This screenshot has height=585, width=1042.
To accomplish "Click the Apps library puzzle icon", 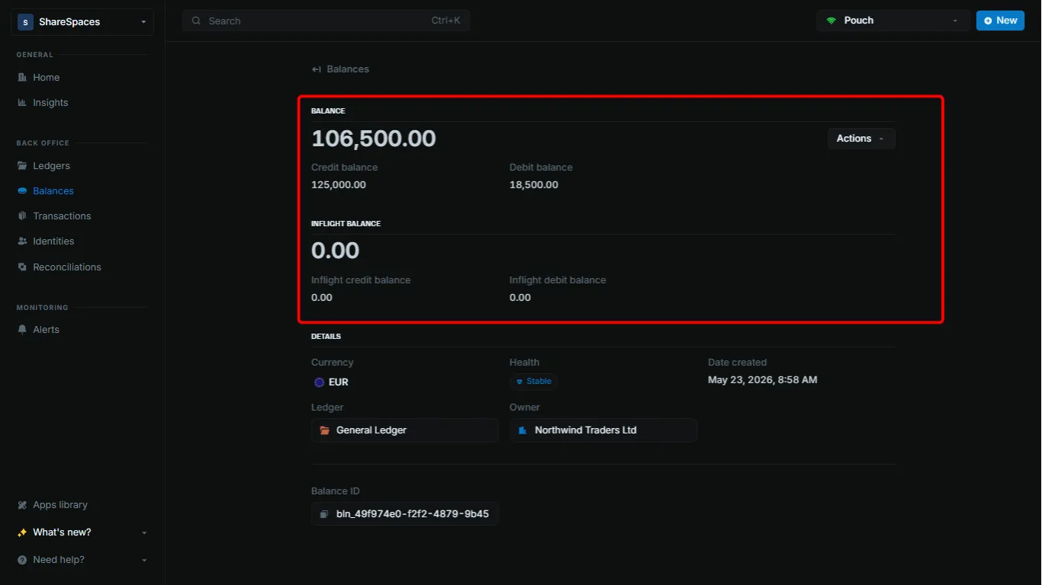I will [x=22, y=505].
